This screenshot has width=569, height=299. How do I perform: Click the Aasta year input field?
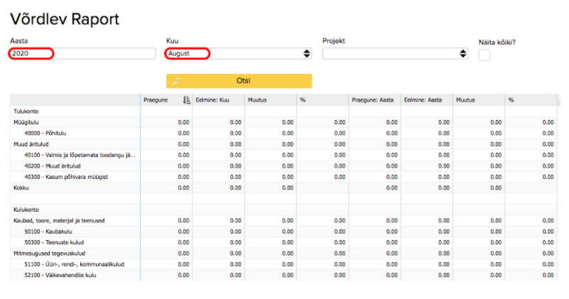pos(82,53)
